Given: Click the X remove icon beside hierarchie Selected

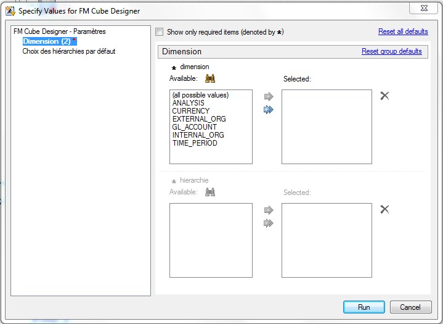Looking at the screenshot, I should pos(384,209).
